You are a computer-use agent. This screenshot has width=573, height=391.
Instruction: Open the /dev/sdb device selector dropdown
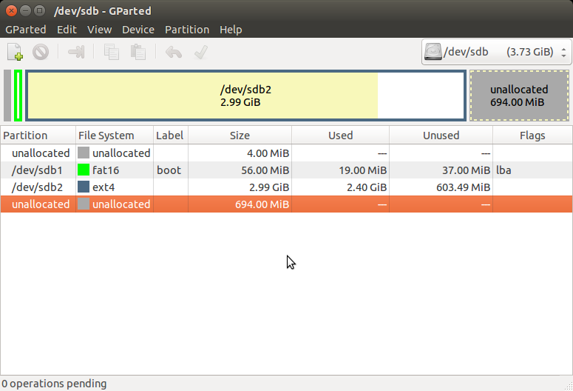tap(496, 52)
